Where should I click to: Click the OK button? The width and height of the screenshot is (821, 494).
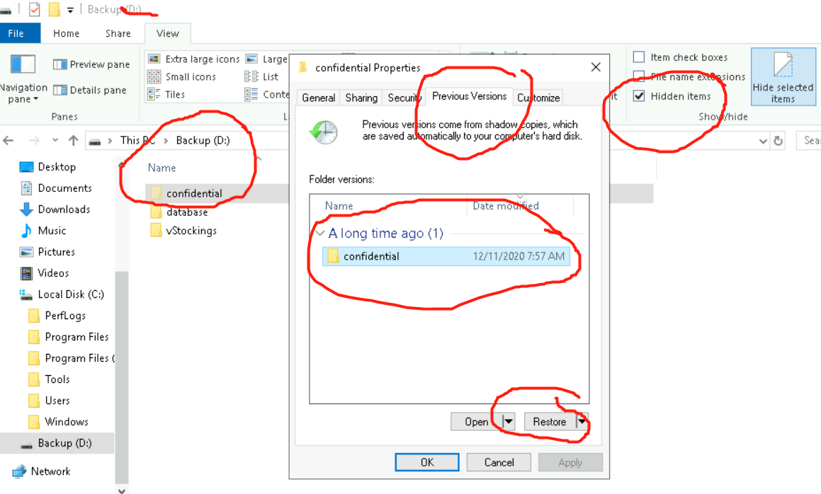(427, 462)
